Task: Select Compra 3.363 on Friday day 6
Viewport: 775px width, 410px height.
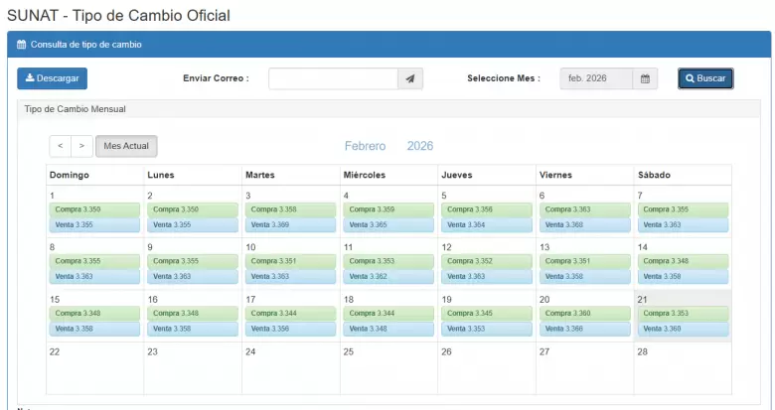Action: pos(584,209)
